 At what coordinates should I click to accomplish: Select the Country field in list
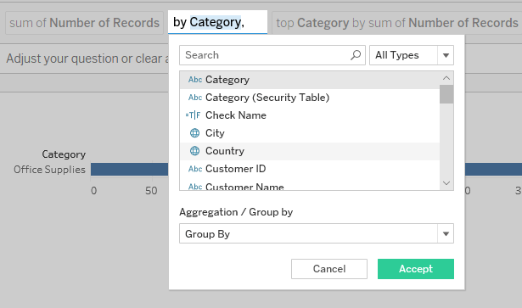tap(310, 151)
